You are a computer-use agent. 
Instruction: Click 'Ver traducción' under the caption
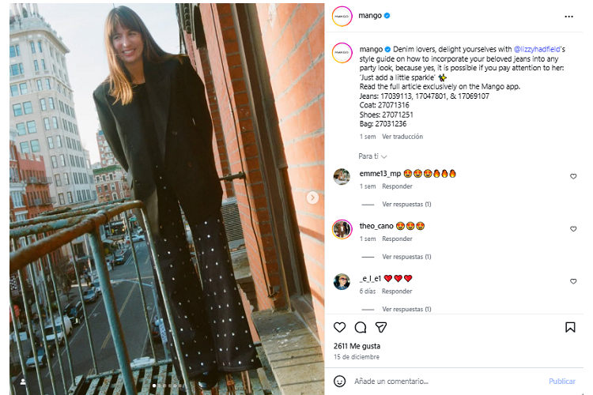(x=402, y=137)
